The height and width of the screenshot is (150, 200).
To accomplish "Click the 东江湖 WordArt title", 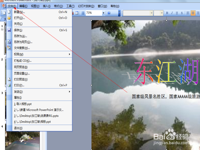I will click(166, 71).
